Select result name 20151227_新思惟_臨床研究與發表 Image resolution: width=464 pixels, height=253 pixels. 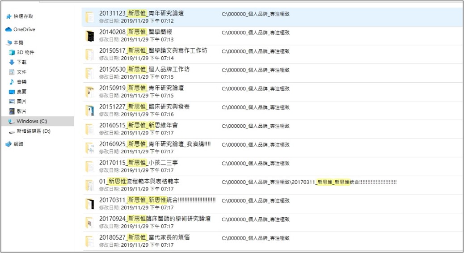click(144, 106)
